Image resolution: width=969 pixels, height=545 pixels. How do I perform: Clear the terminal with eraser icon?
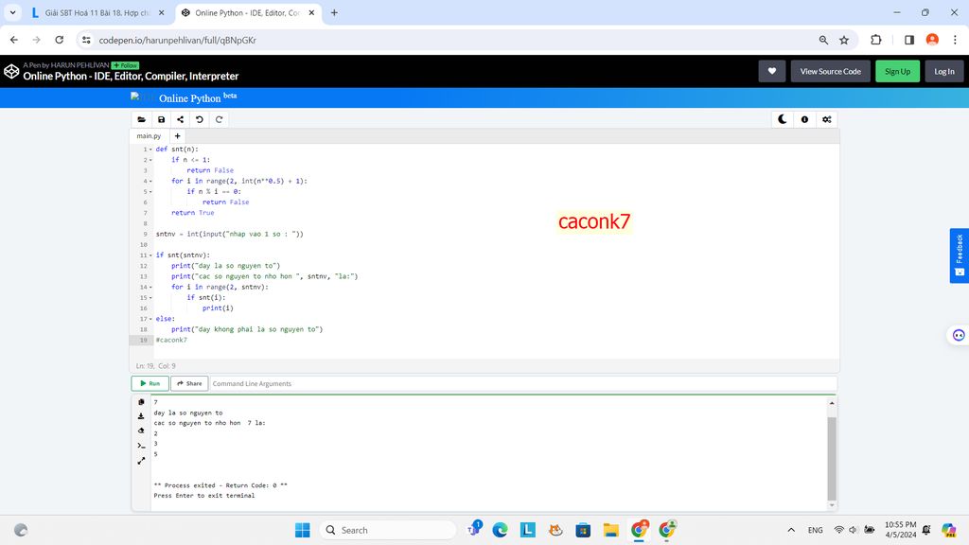point(141,431)
